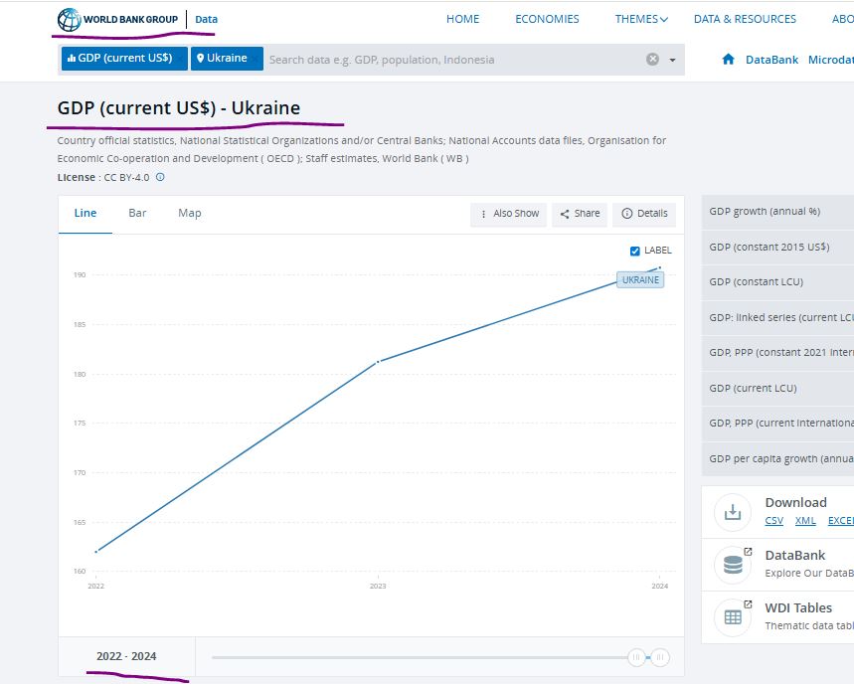Open the WDI Tables grid icon
The height and width of the screenshot is (684, 854).
tap(733, 617)
